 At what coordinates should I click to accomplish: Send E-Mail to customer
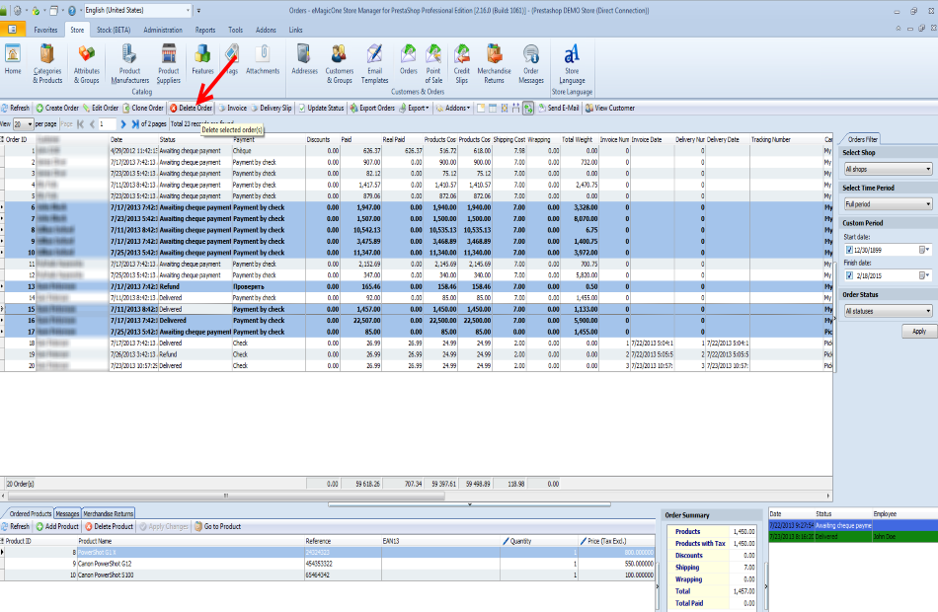click(x=559, y=109)
